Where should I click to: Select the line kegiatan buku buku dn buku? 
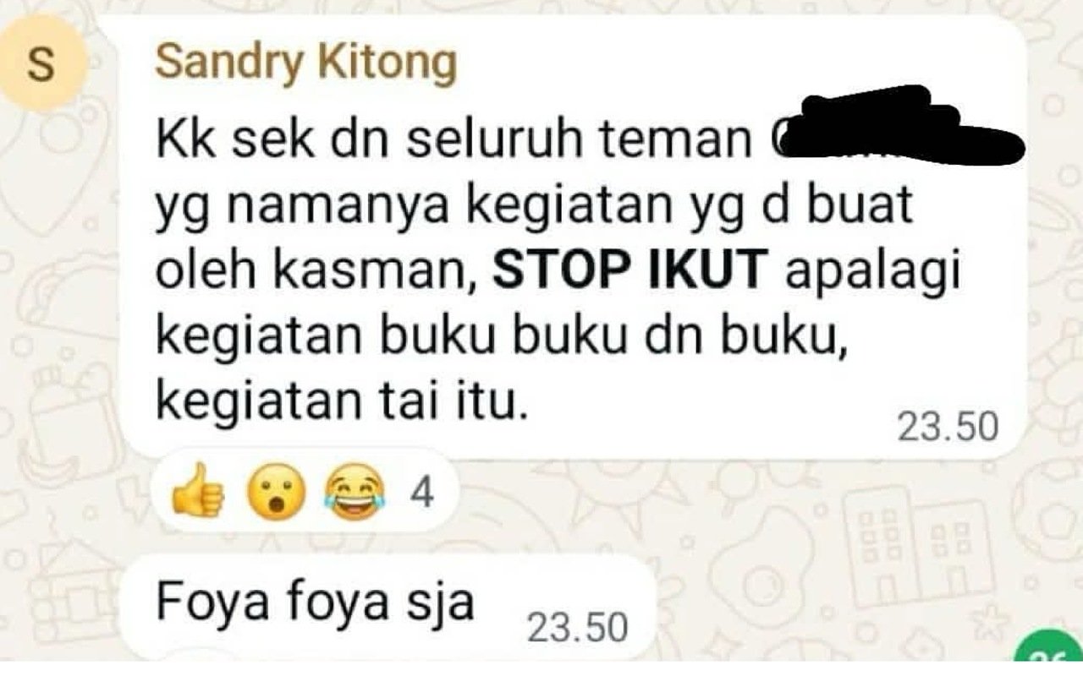click(x=503, y=339)
